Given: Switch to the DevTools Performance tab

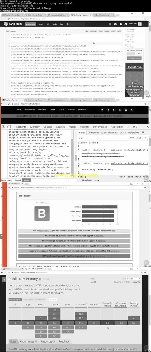Looking at the screenshot, I should tap(100, 127).
